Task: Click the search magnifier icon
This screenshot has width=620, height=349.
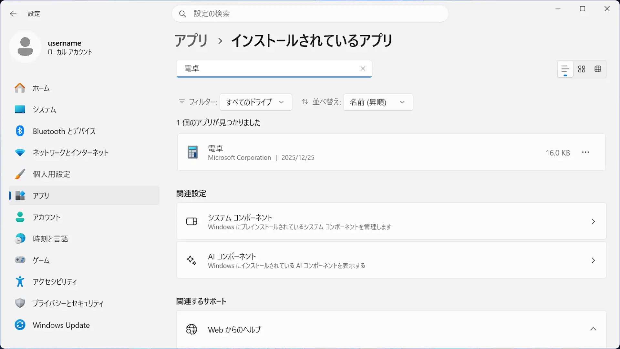Action: click(x=182, y=14)
